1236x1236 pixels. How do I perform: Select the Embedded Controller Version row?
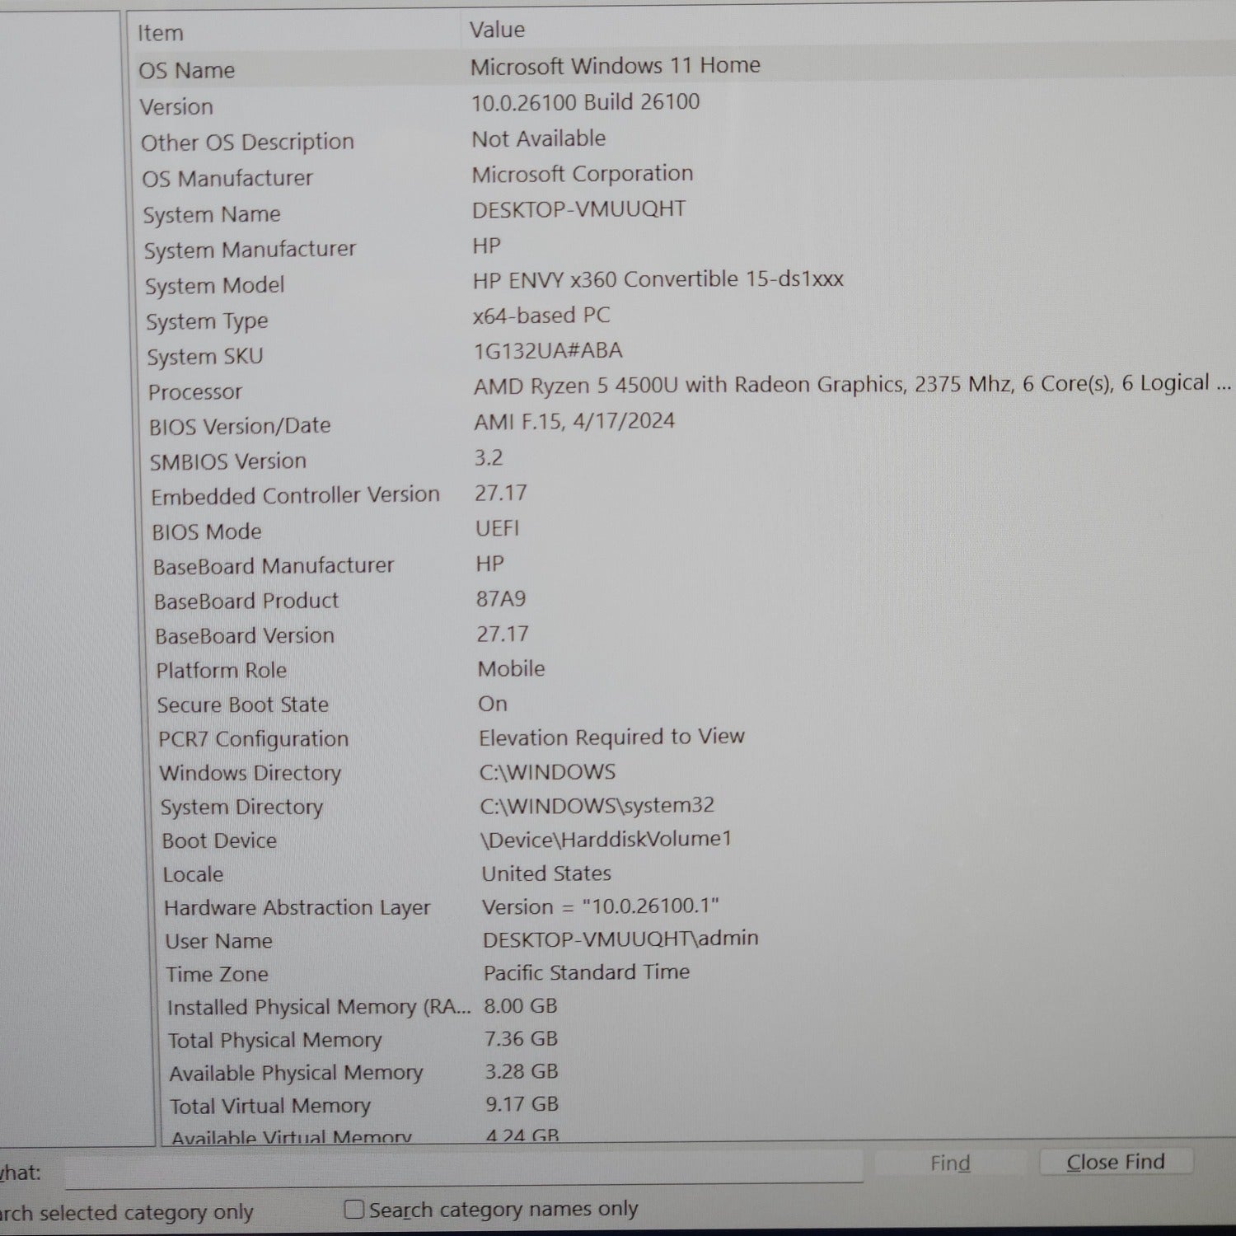tap(295, 496)
